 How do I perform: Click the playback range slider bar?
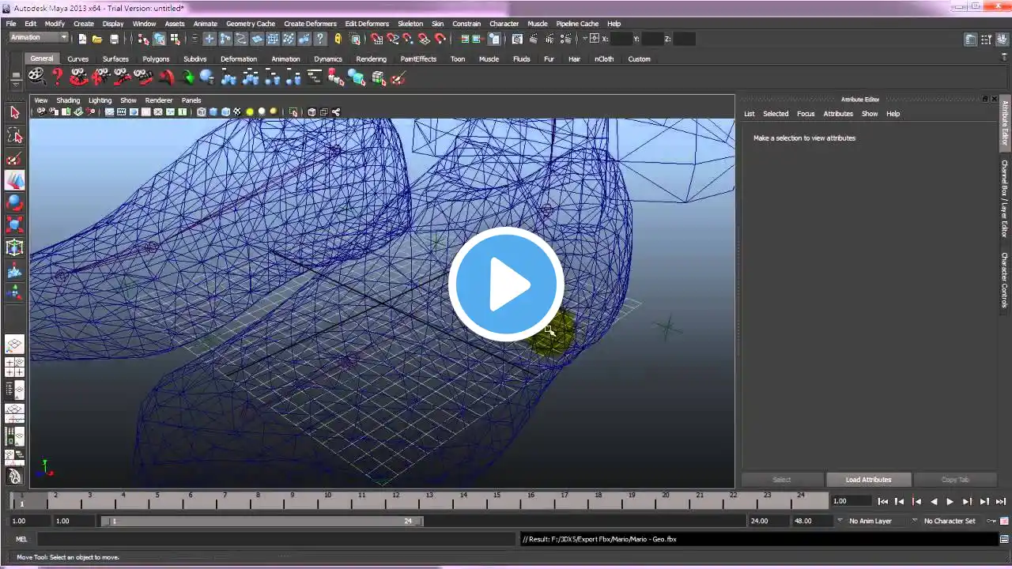tap(261, 522)
